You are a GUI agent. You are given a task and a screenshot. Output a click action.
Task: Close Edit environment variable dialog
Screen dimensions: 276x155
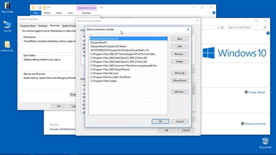click(188, 29)
